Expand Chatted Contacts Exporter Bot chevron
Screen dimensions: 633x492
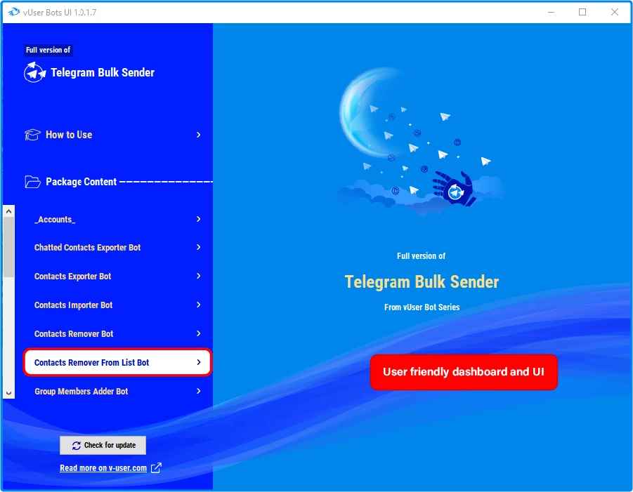pyautogui.click(x=198, y=247)
